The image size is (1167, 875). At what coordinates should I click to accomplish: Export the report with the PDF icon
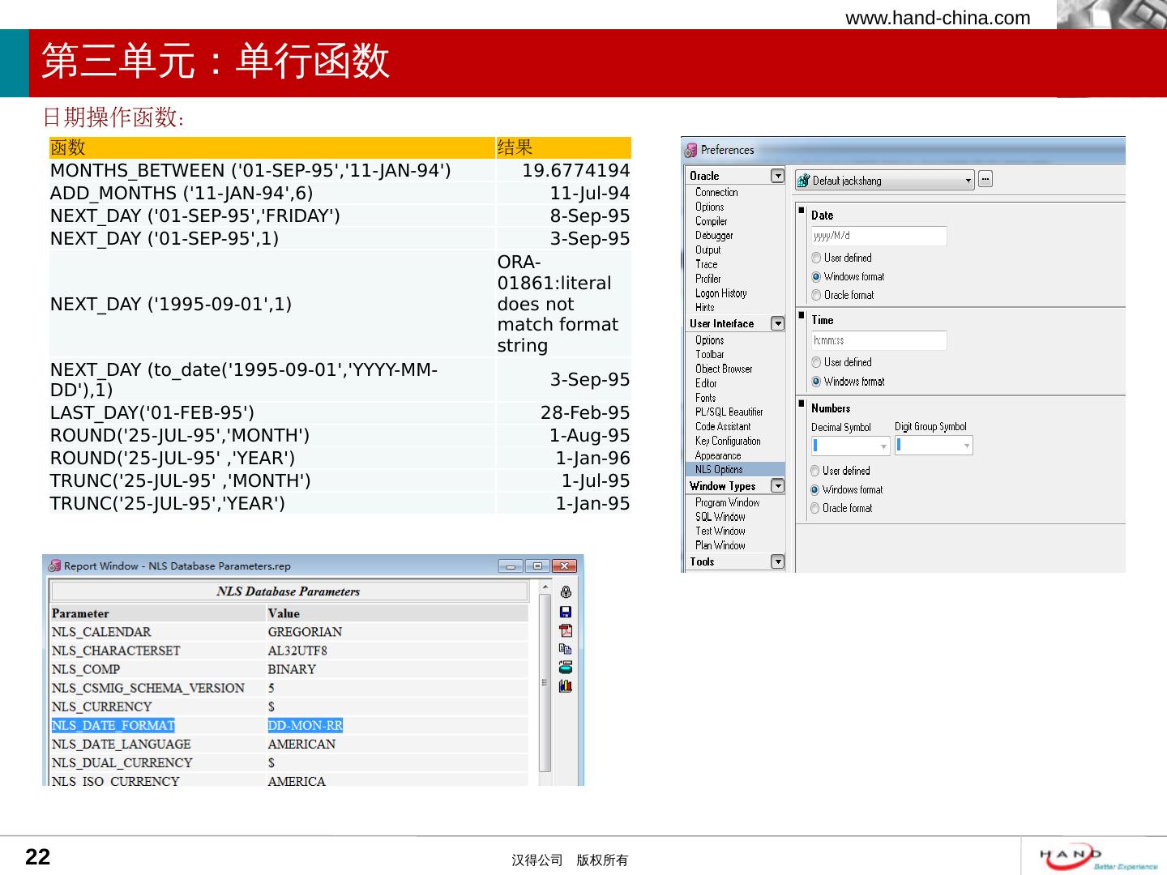[x=566, y=630]
